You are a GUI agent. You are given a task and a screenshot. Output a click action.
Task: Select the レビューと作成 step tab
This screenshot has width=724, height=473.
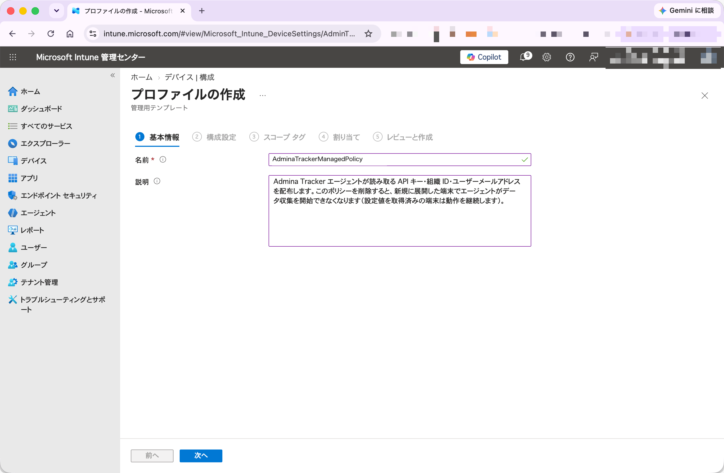click(403, 137)
